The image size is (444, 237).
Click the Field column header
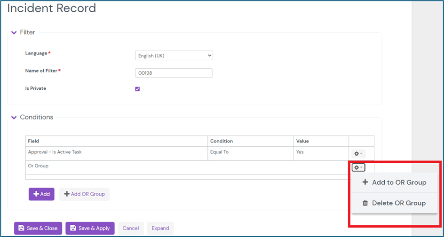(33, 141)
